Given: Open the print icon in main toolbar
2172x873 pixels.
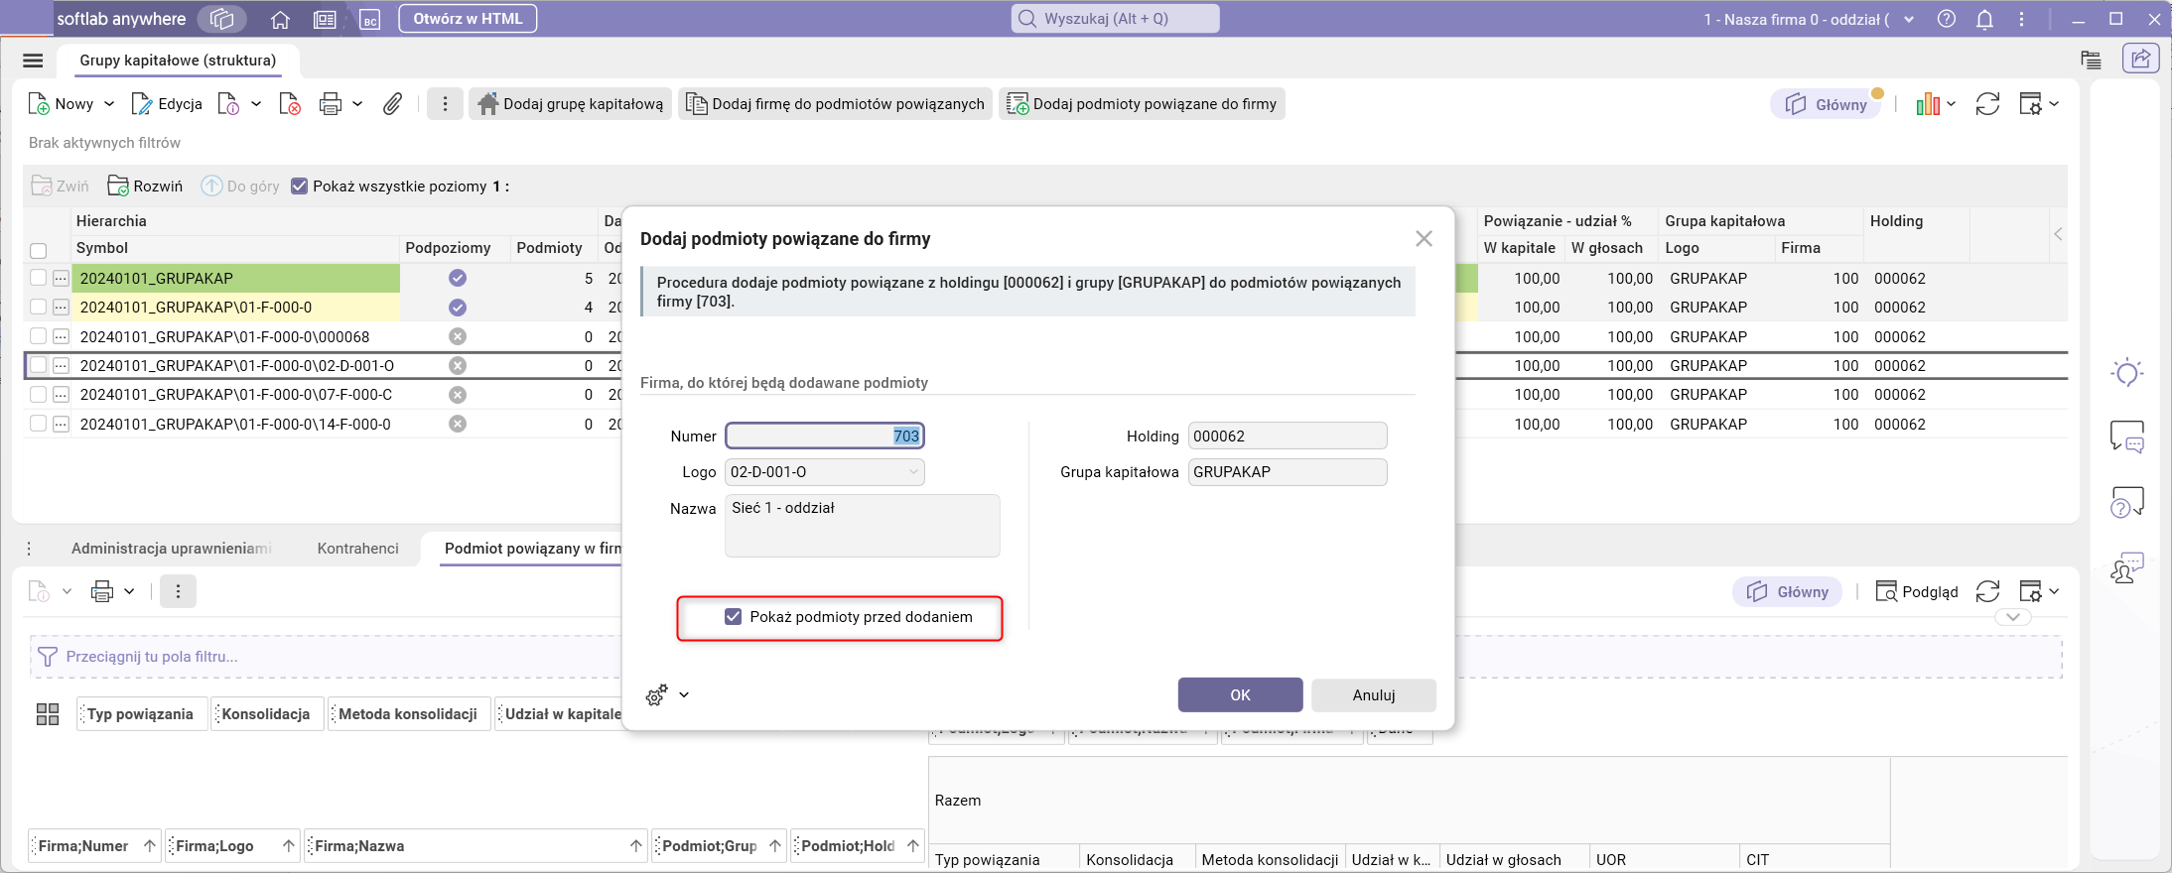Looking at the screenshot, I should (x=331, y=104).
